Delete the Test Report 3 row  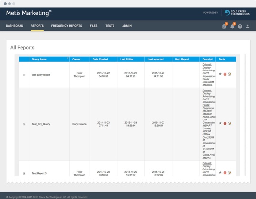click(x=225, y=173)
